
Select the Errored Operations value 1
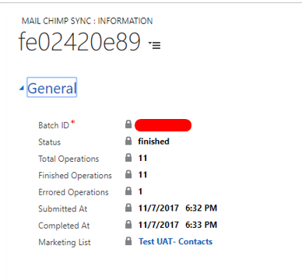pos(140,191)
